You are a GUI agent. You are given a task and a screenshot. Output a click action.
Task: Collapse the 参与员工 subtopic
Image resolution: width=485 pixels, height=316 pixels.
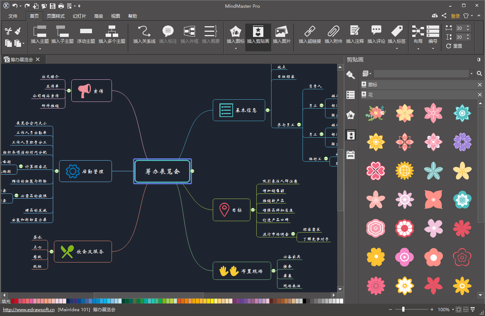tap(298, 125)
